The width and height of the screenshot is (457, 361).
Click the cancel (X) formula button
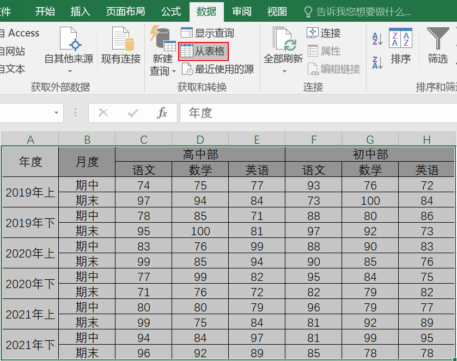coord(103,113)
